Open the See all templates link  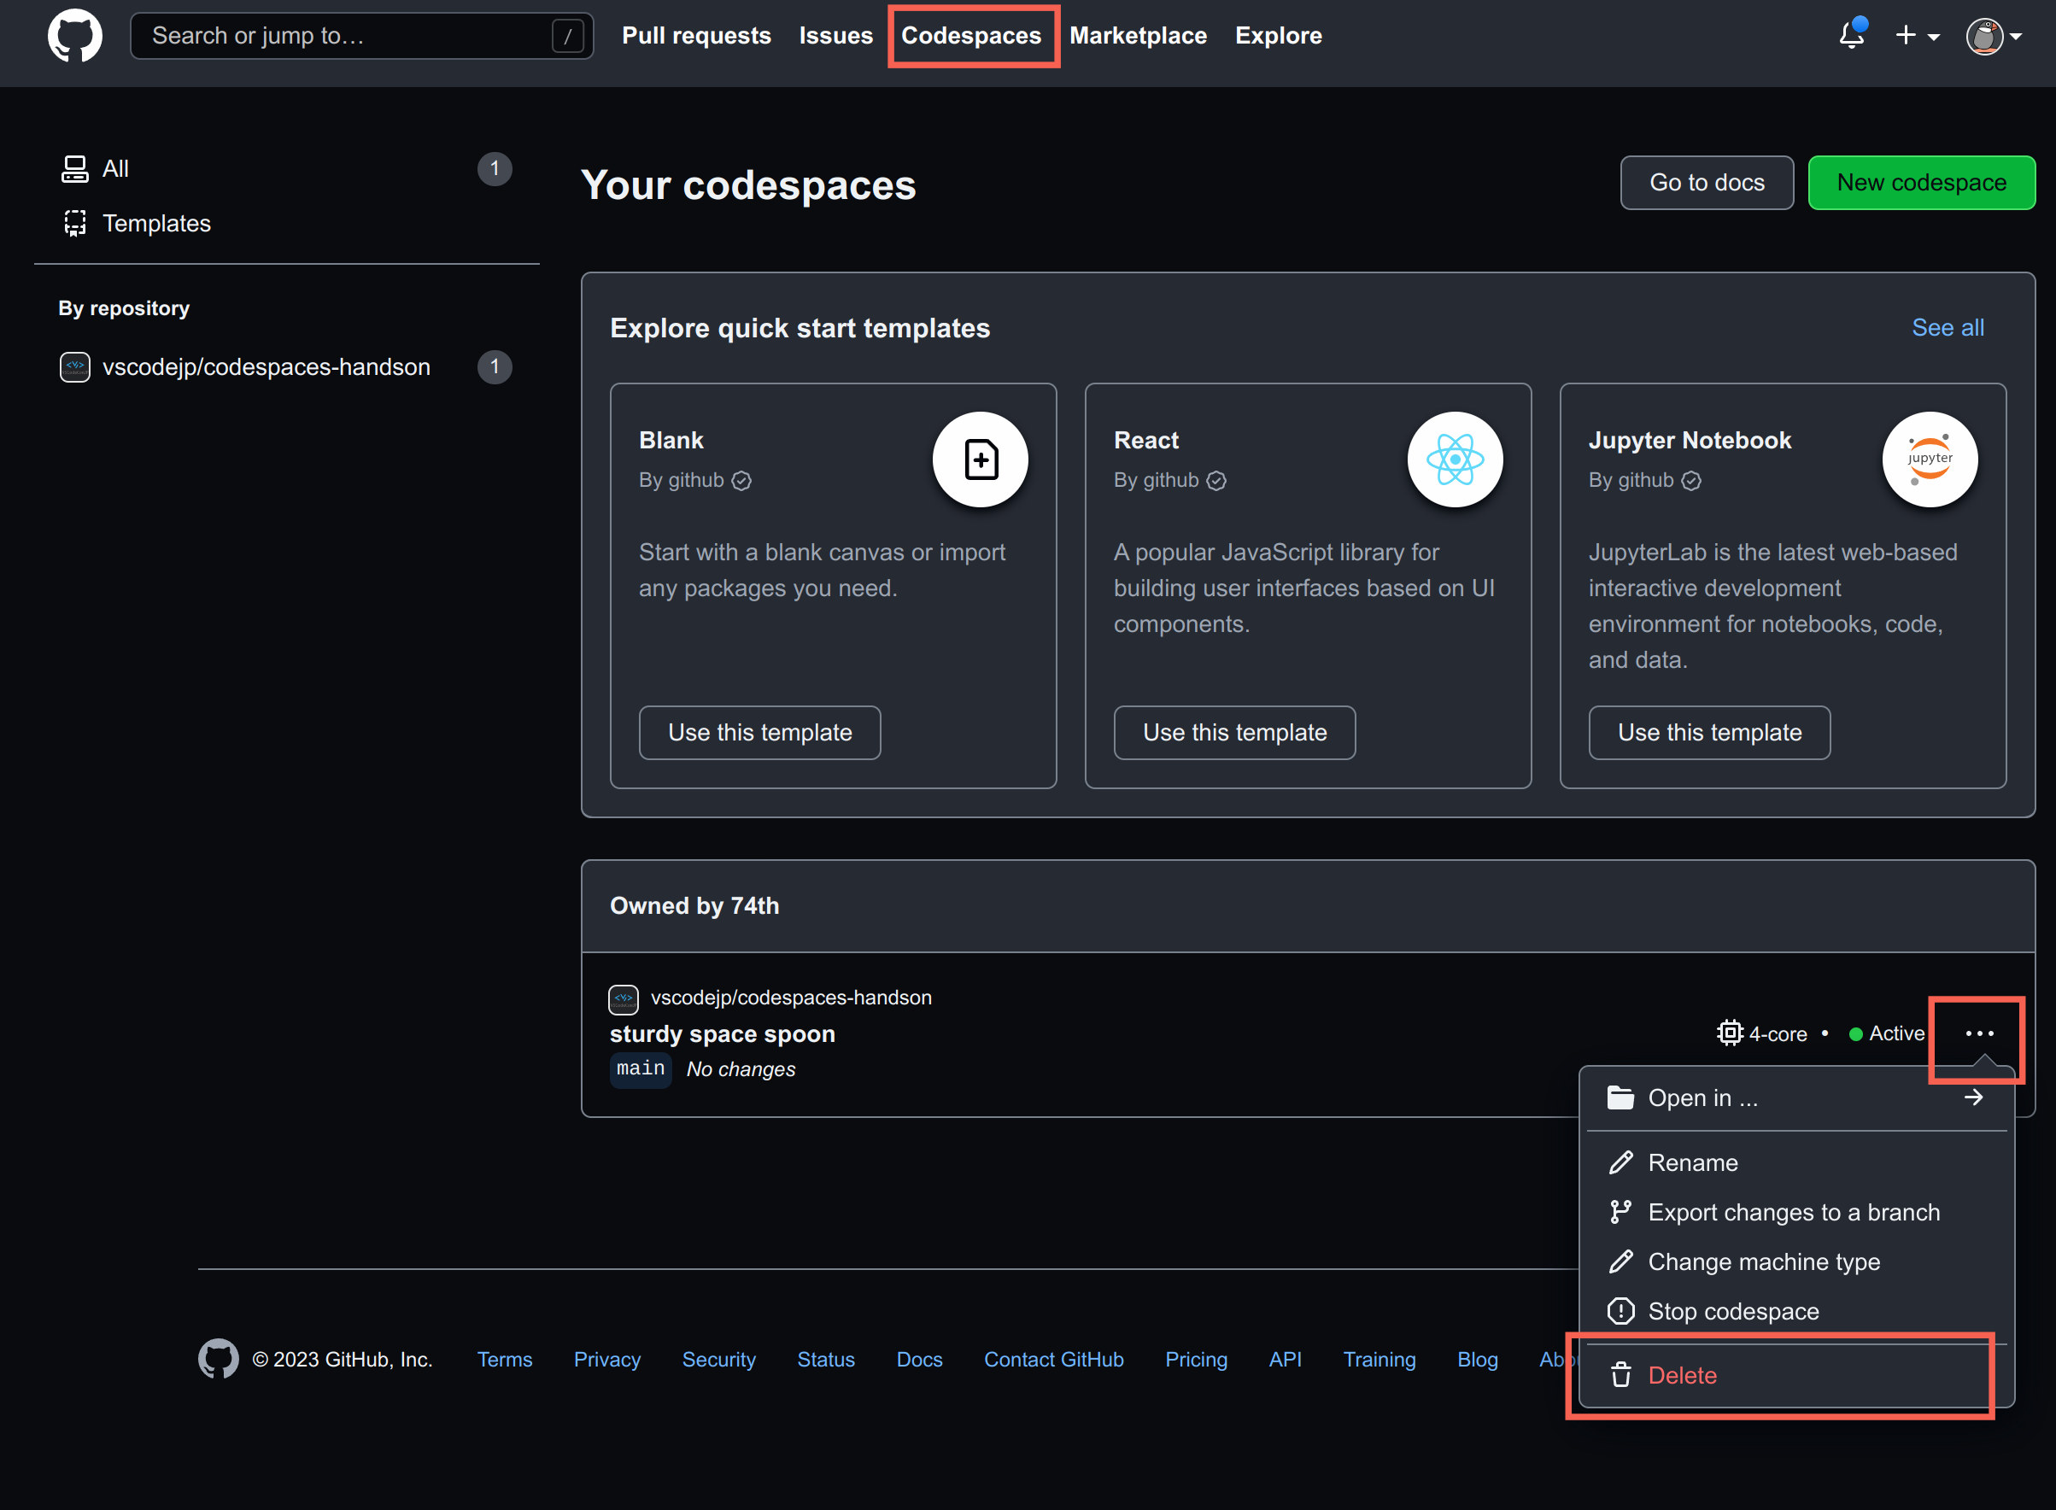(1948, 327)
